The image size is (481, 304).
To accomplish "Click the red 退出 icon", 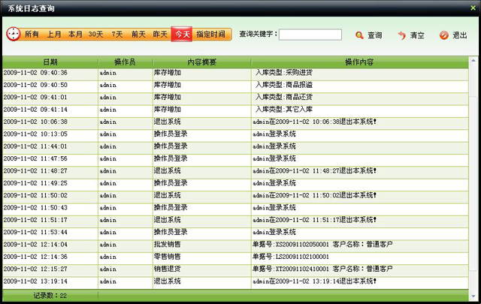I will click(443, 35).
